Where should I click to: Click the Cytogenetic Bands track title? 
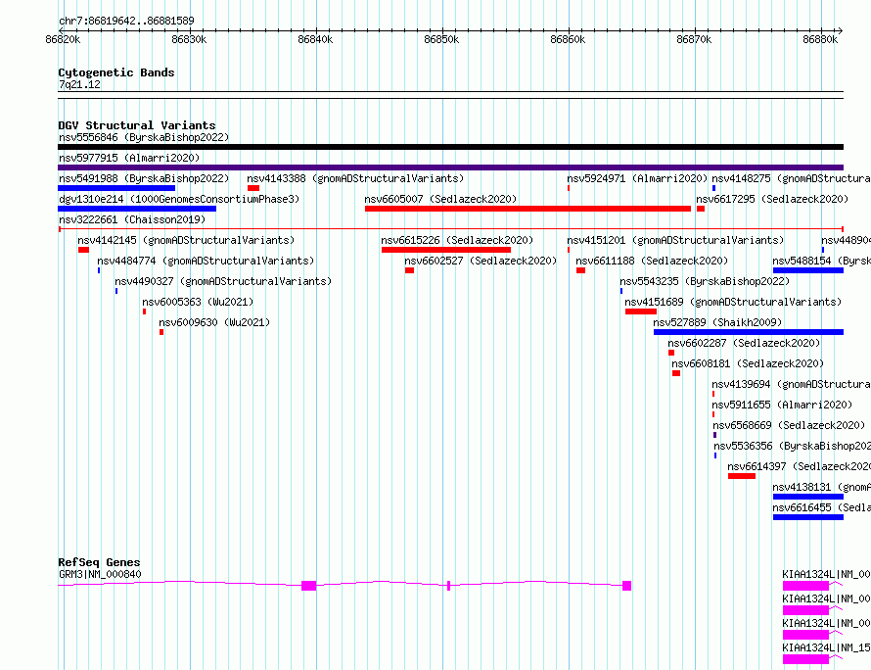point(116,72)
